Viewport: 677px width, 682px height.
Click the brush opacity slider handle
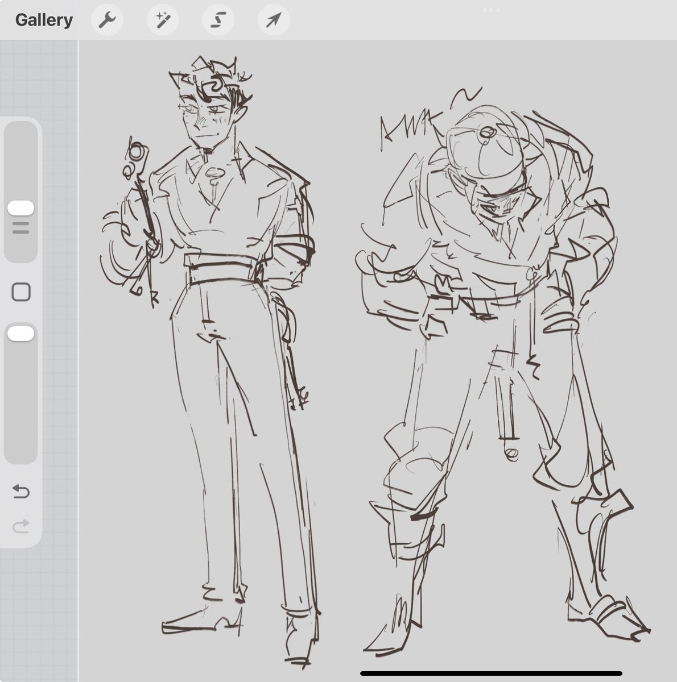[21, 334]
